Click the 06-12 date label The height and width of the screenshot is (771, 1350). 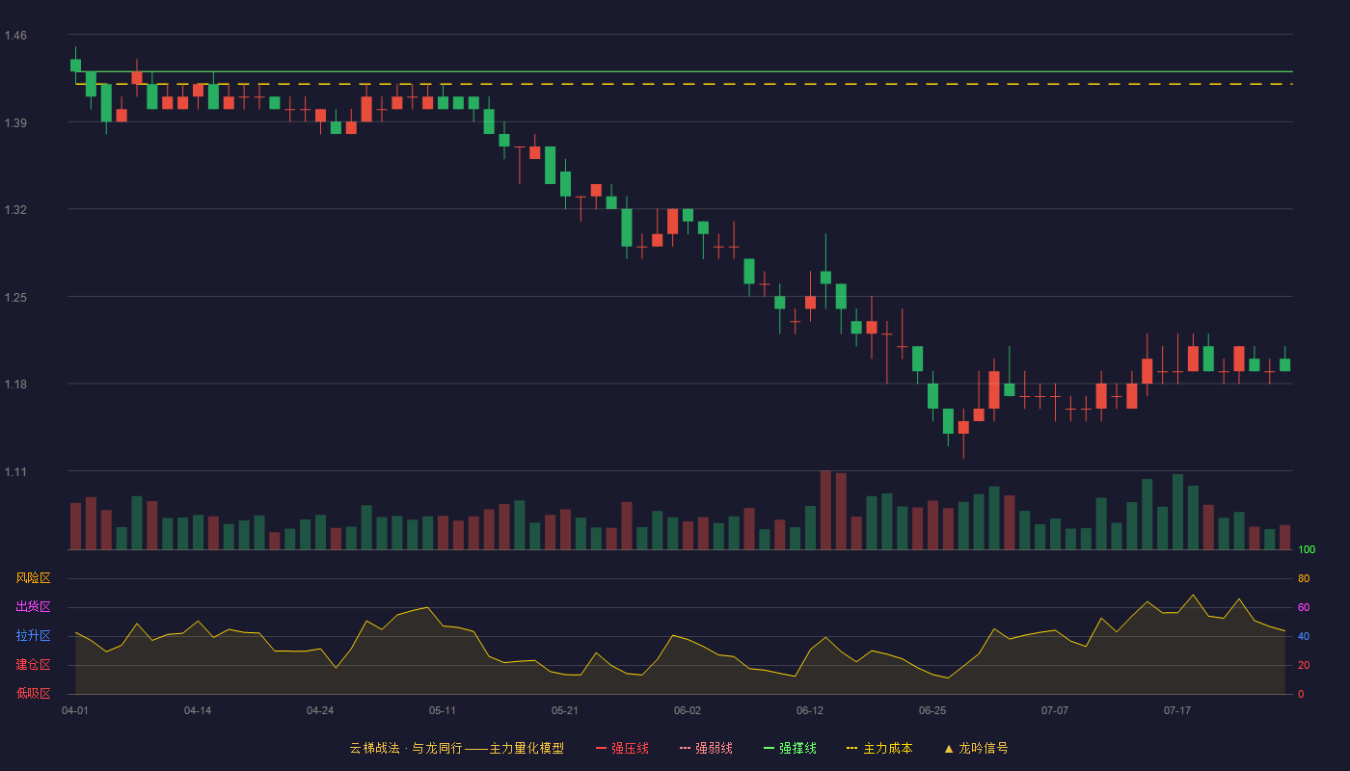coord(810,710)
